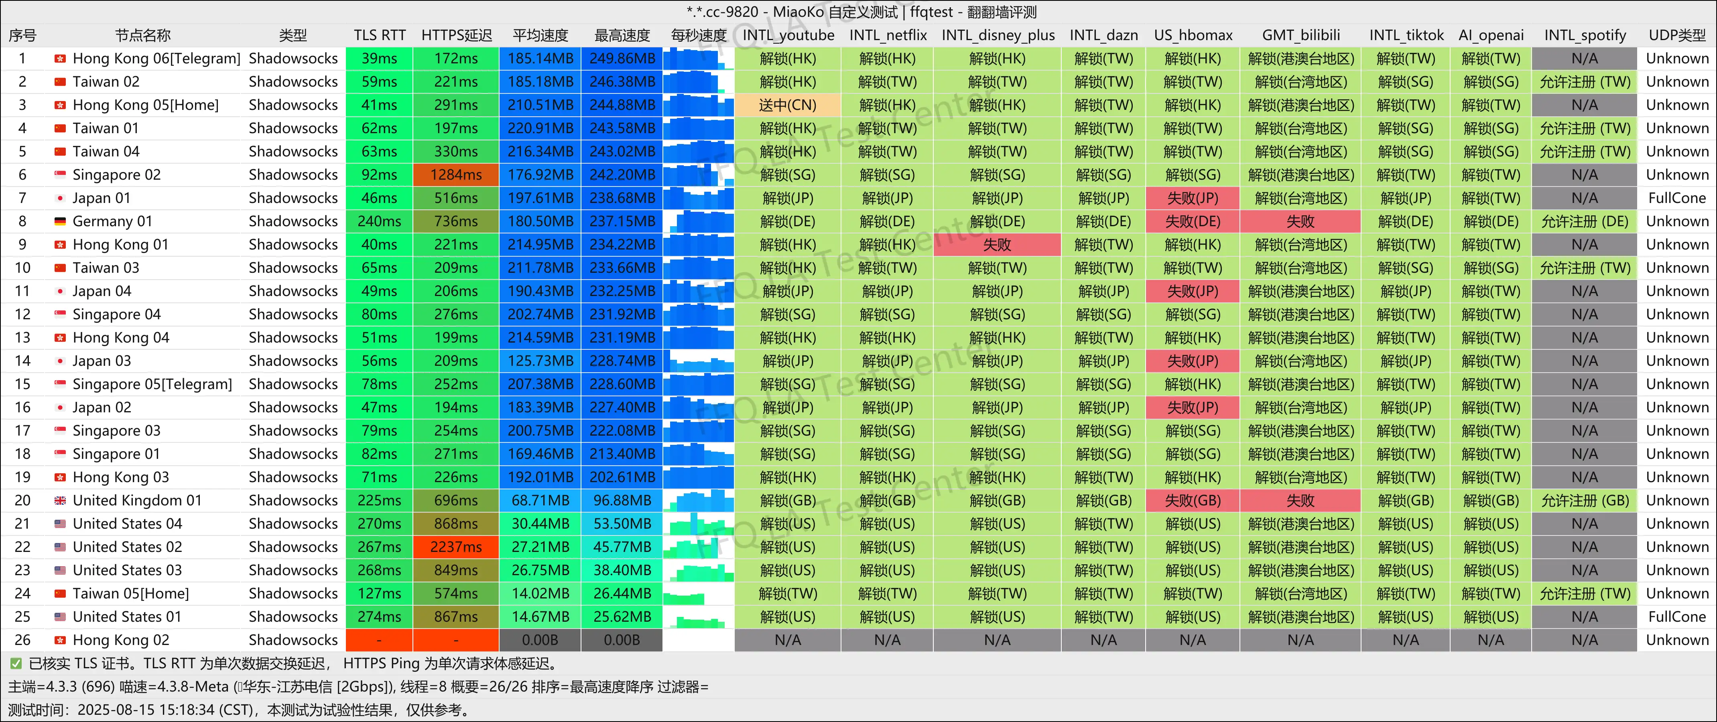The image size is (1717, 722).
Task: Click the GMT_bilibili column header
Action: 1300,35
